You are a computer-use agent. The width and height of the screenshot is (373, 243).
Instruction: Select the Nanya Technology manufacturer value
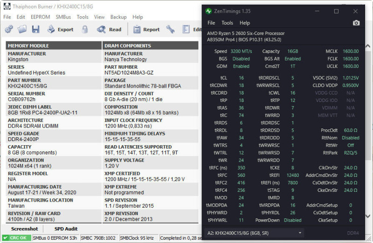[x=125, y=60]
